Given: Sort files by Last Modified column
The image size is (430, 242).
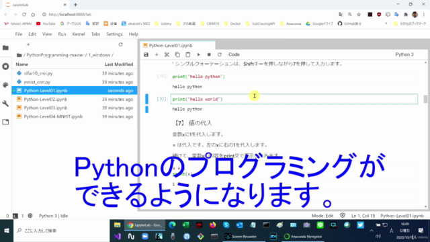Looking at the screenshot, I should tap(119, 65).
